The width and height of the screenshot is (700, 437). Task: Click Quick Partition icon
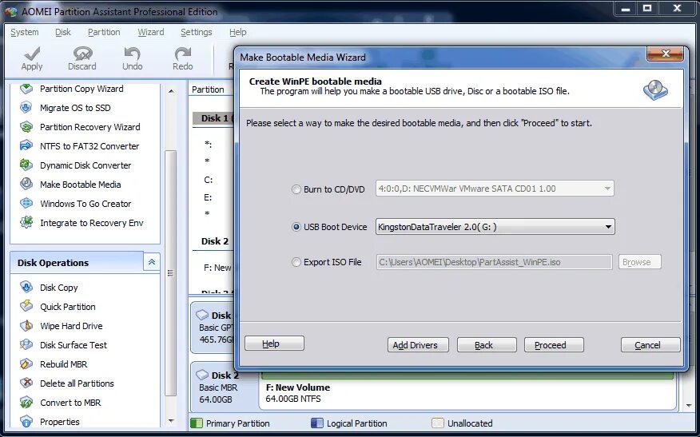coord(26,306)
